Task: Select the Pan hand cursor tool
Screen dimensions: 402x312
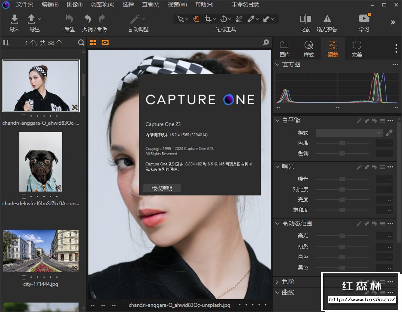Action: (x=196, y=19)
